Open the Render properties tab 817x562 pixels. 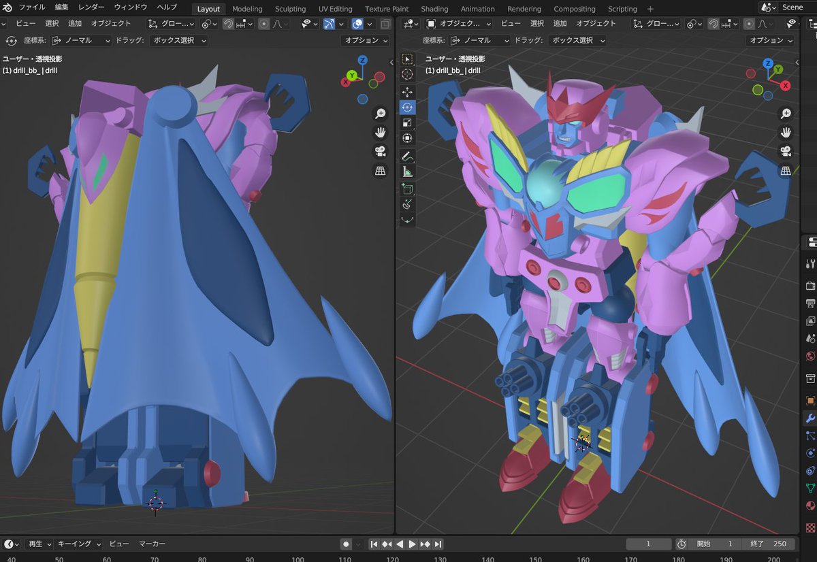click(x=810, y=286)
